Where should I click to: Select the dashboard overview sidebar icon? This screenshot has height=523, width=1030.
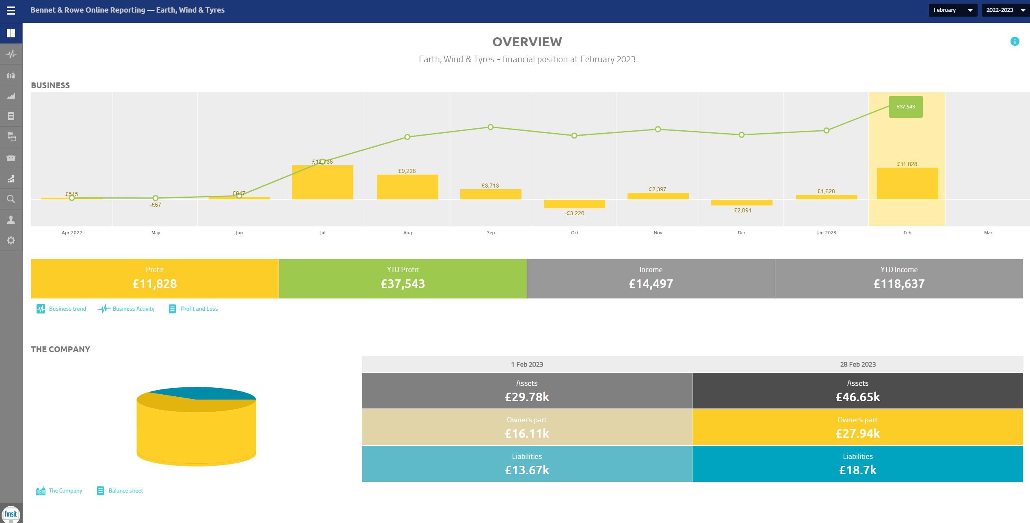tap(11, 33)
